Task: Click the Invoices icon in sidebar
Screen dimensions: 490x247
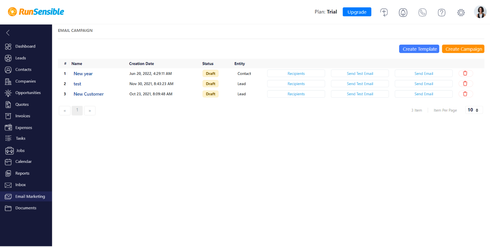Action: click(x=8, y=116)
